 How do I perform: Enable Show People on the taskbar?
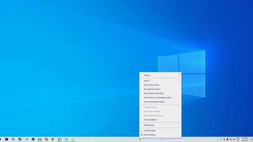tap(160, 93)
